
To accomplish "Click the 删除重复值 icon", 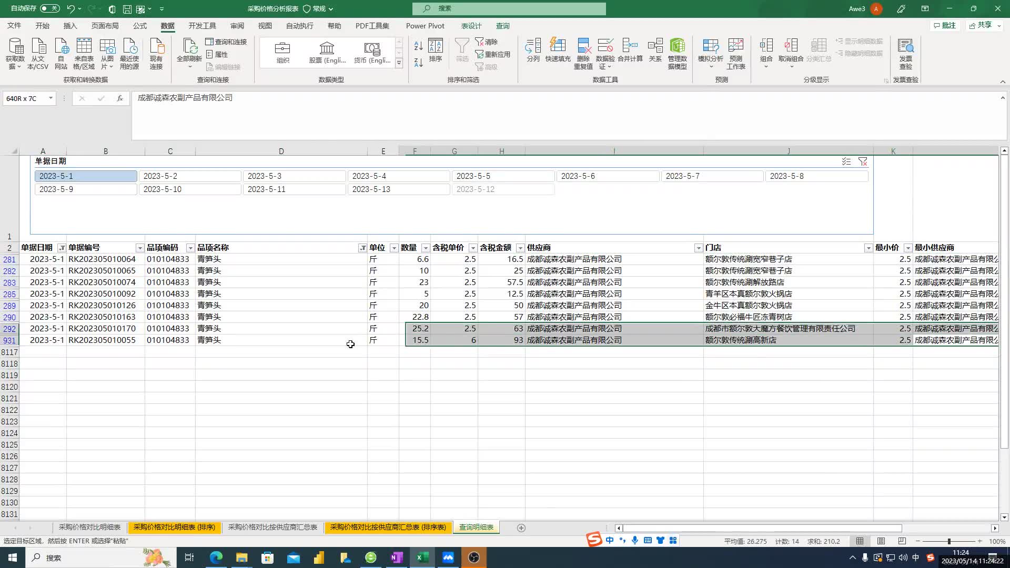I will [x=583, y=53].
